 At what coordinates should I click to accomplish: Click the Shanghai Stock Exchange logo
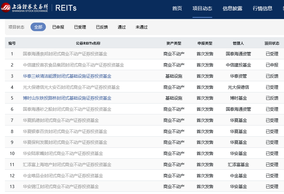point(25,8)
